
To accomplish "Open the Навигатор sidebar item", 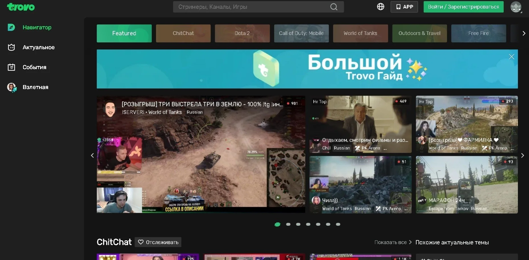I will (x=37, y=27).
